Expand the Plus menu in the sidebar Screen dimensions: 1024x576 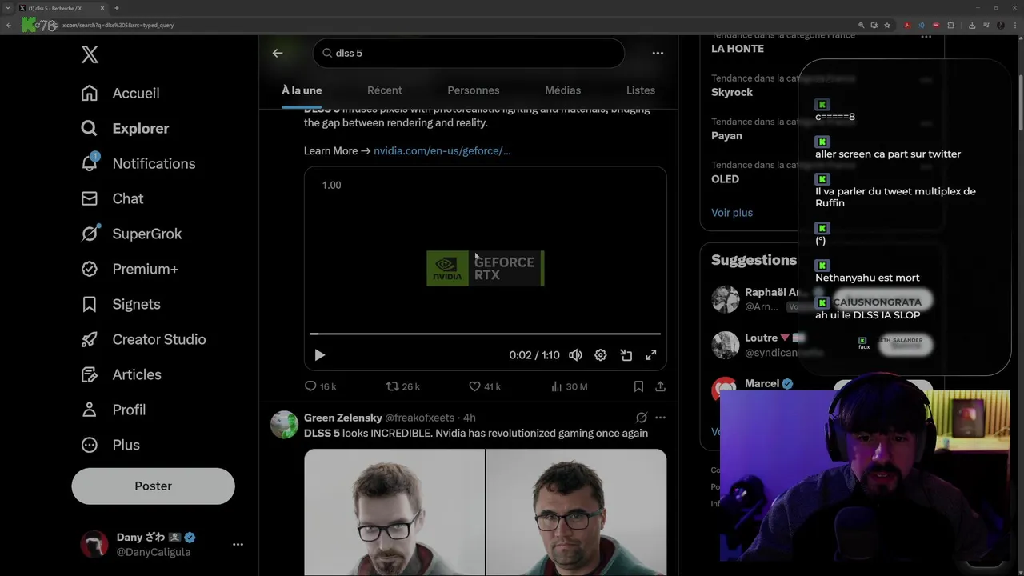[x=110, y=445]
